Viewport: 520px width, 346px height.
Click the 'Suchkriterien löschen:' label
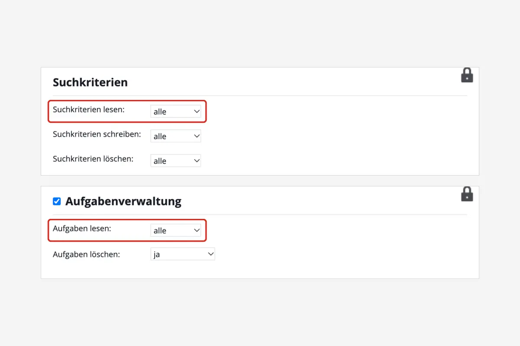point(93,159)
